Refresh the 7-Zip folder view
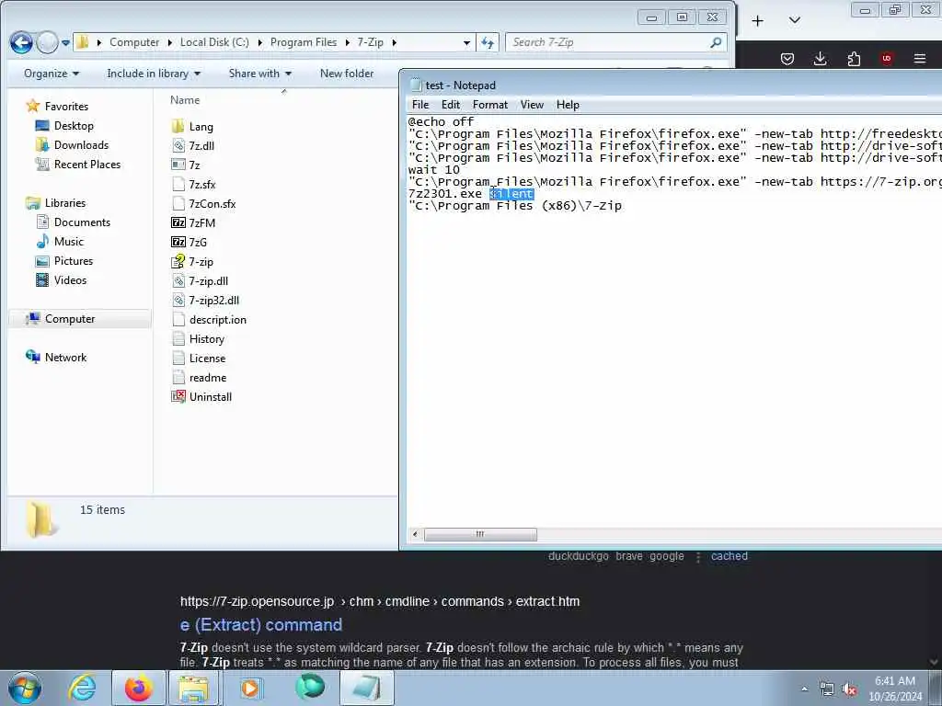942x706 pixels. [x=488, y=42]
